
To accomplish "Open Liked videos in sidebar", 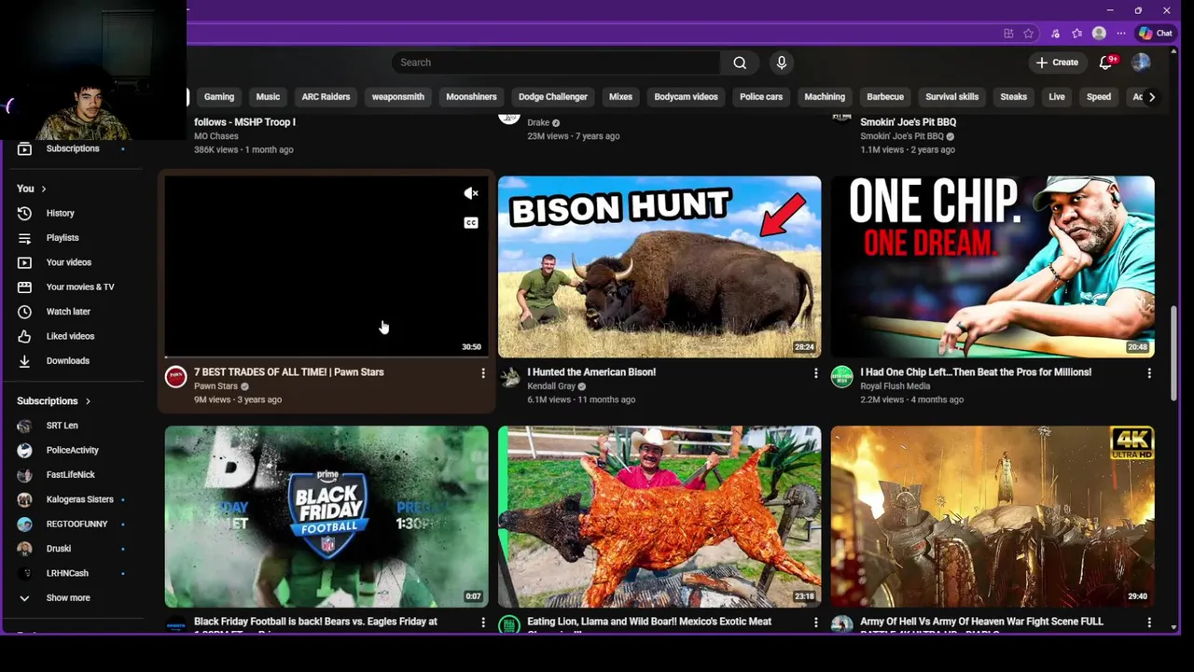I will 70,336.
